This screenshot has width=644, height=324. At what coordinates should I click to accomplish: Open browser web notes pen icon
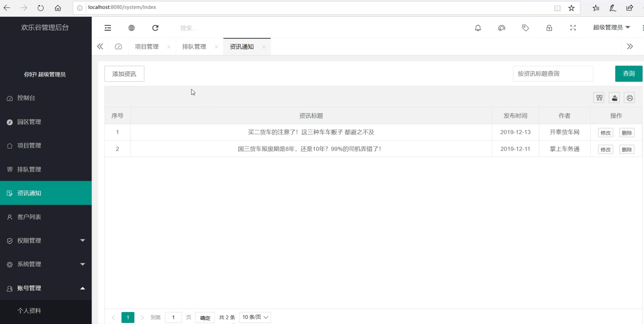click(x=613, y=8)
